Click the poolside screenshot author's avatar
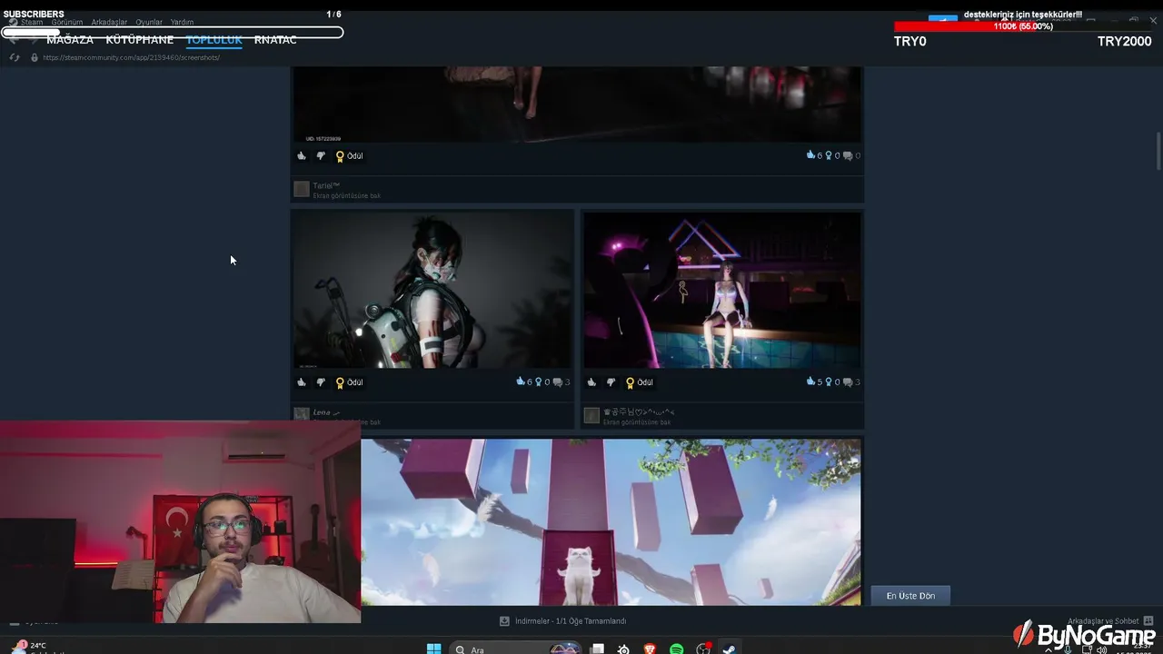1163x654 pixels. point(591,415)
